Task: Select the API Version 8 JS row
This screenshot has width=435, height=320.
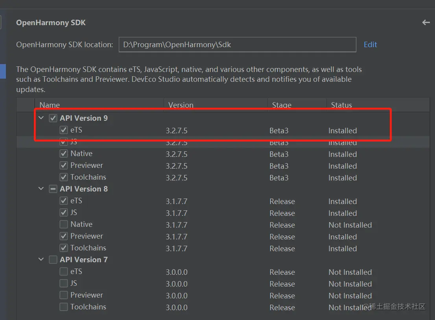Action: coord(223,213)
